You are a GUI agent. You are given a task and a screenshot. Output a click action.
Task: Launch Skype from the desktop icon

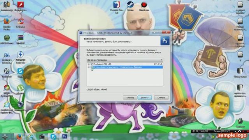coord(20,73)
